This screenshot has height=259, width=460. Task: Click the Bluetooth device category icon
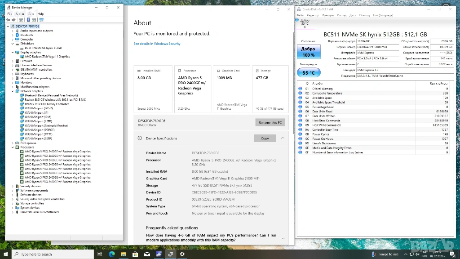18,35
